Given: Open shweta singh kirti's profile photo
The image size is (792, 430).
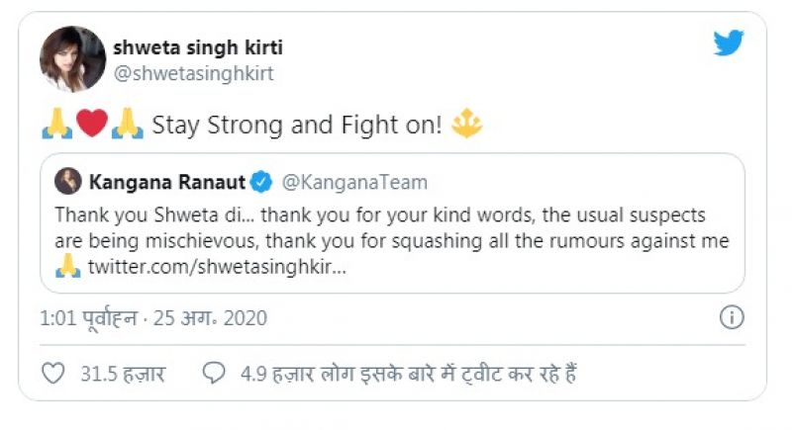Looking at the screenshot, I should 72,59.
